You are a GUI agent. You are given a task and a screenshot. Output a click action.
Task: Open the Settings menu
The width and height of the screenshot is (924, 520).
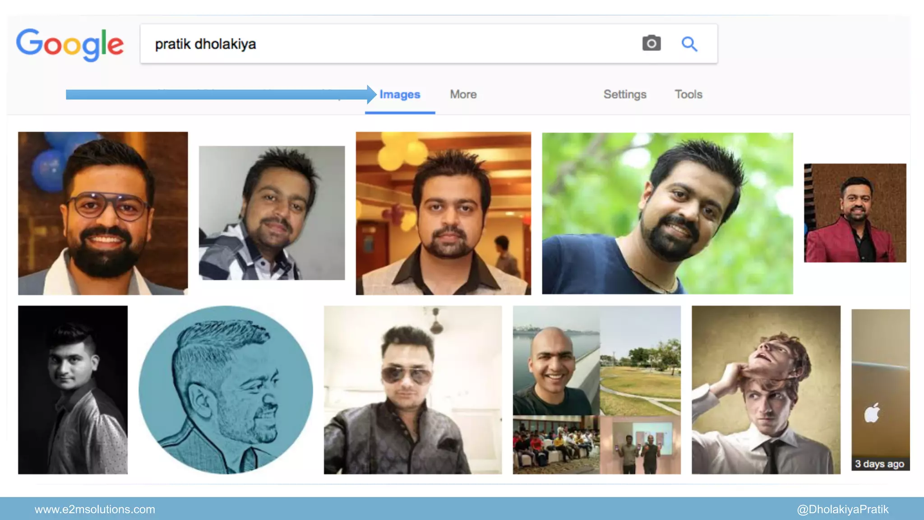pyautogui.click(x=625, y=94)
